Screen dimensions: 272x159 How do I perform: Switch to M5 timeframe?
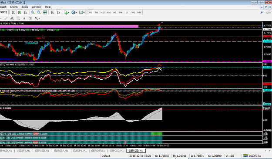tap(97, 13)
